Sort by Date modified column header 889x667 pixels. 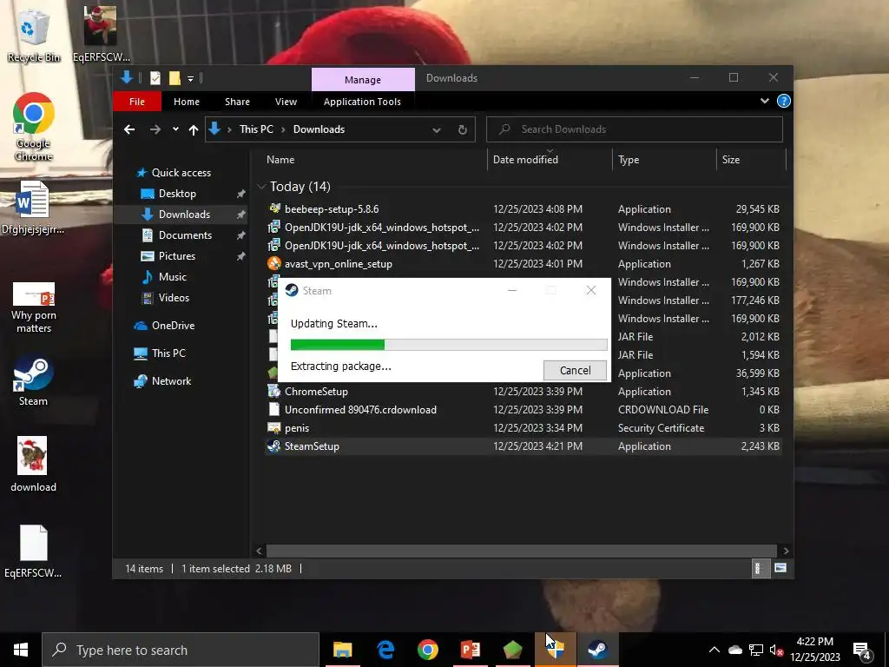[x=550, y=160]
